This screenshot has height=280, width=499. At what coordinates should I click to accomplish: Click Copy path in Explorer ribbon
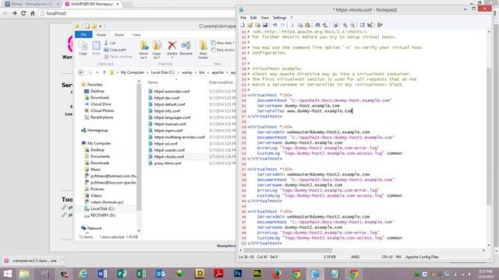pos(115,50)
